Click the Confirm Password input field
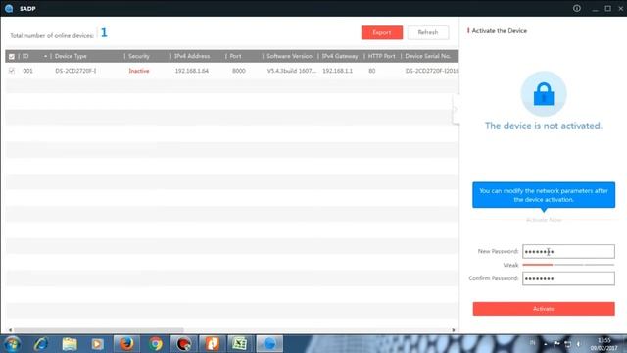This screenshot has height=353, width=627. click(568, 278)
